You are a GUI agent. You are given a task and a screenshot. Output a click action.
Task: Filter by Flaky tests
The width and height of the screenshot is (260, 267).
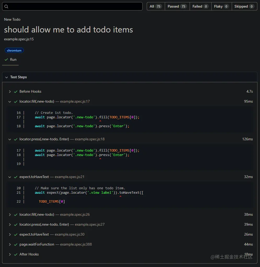221,6
